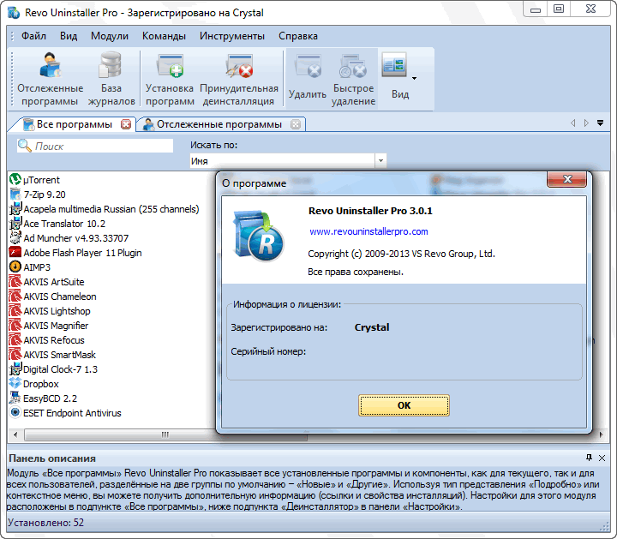Viewport: 617px width, 539px height.
Task: Close the Отслеженные программы tab
Action: click(296, 124)
